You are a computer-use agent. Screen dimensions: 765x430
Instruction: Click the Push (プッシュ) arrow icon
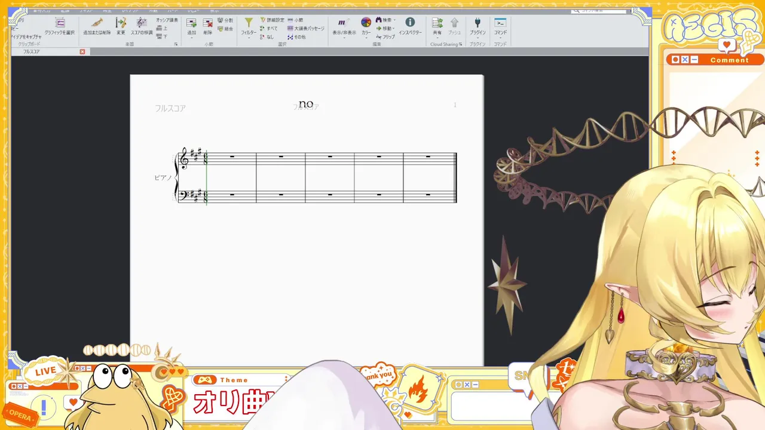click(x=454, y=23)
